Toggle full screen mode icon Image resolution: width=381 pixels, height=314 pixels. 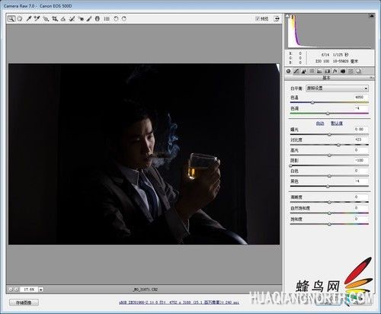tap(277, 18)
